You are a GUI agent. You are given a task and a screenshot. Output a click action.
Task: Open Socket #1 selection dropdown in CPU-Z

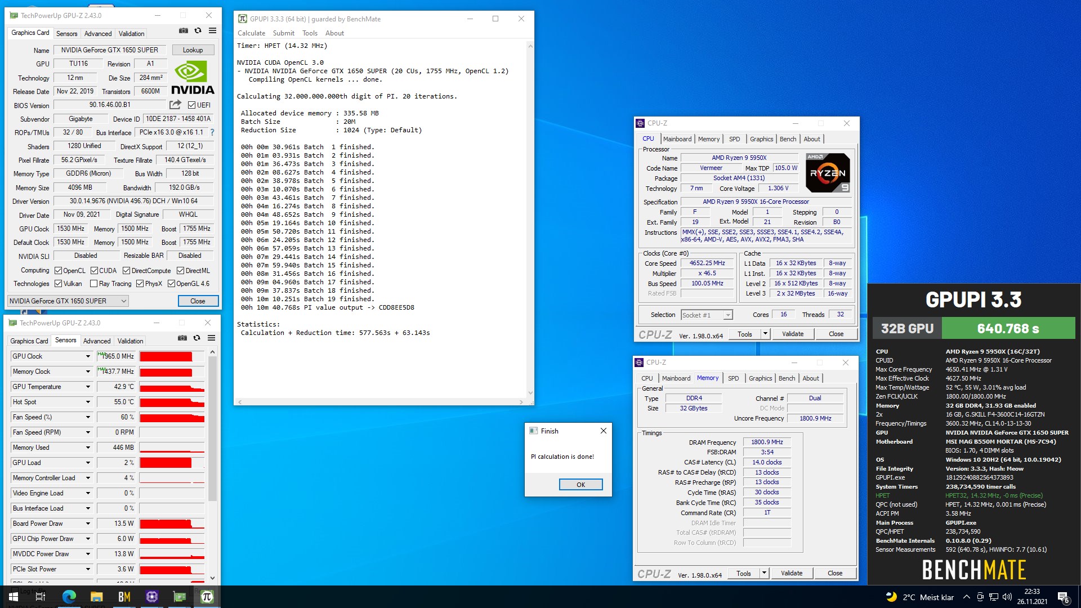(x=707, y=315)
